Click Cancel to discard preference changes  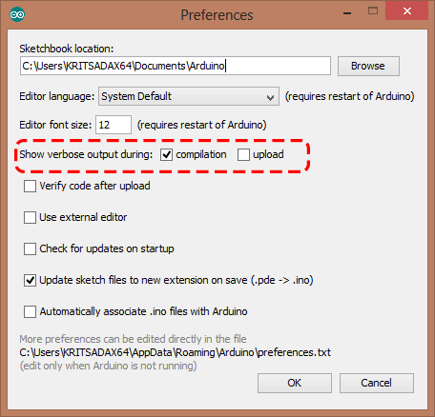[x=377, y=383]
